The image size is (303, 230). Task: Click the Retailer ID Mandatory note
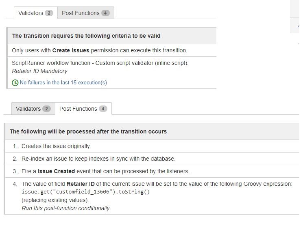tap(39, 71)
